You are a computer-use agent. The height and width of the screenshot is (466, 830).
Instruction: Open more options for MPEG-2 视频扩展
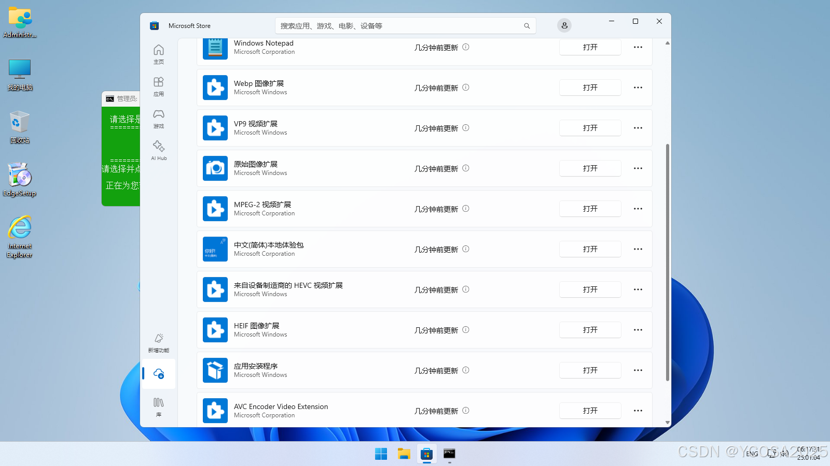(x=638, y=209)
